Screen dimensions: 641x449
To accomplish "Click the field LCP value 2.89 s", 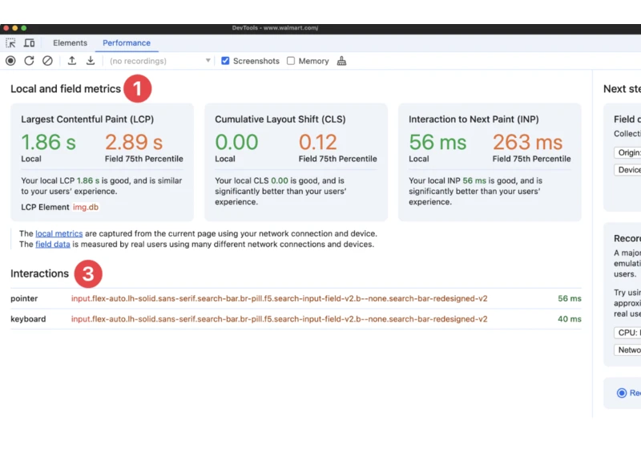I will [134, 142].
